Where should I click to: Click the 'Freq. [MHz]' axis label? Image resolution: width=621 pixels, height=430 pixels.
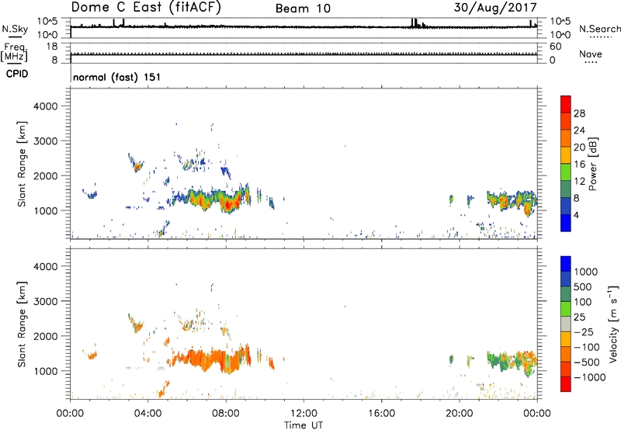tap(14, 52)
